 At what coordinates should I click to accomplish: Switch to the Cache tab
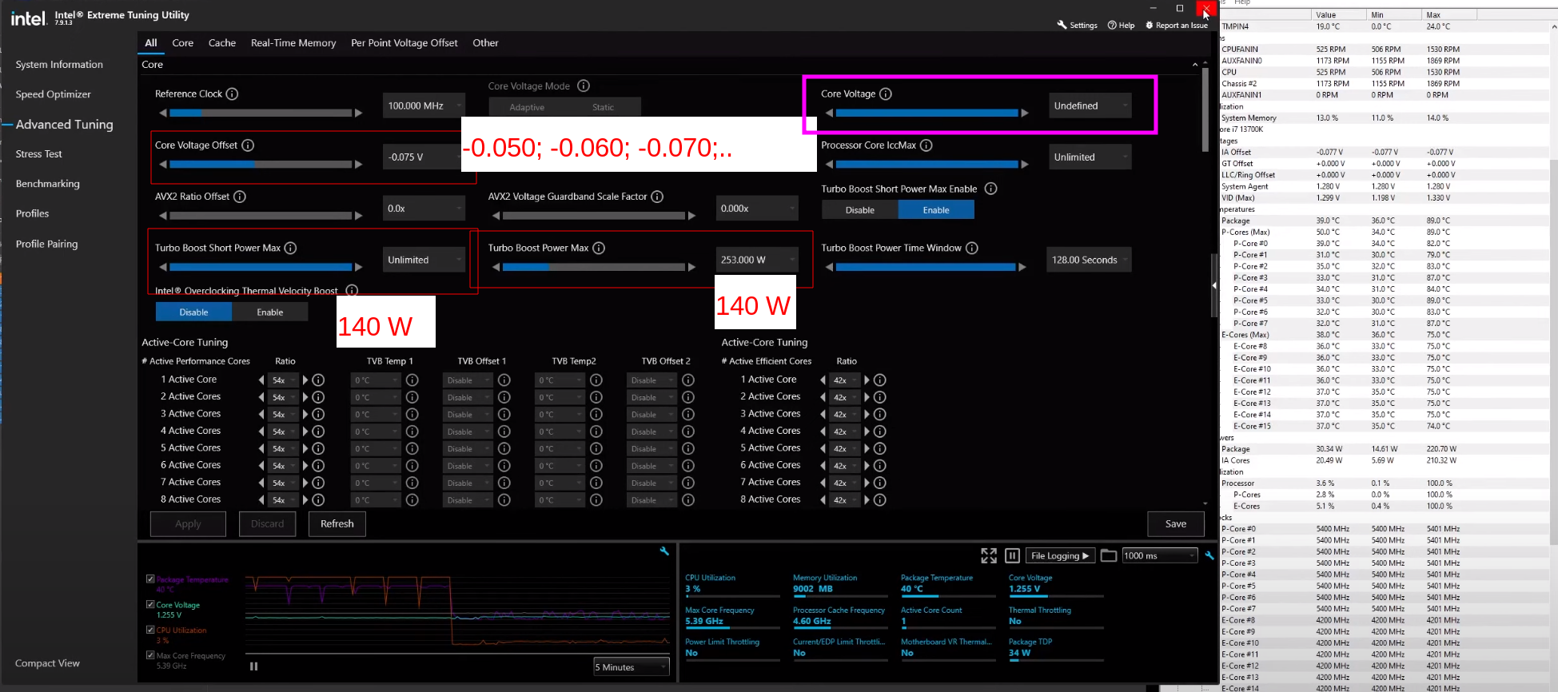click(x=222, y=42)
